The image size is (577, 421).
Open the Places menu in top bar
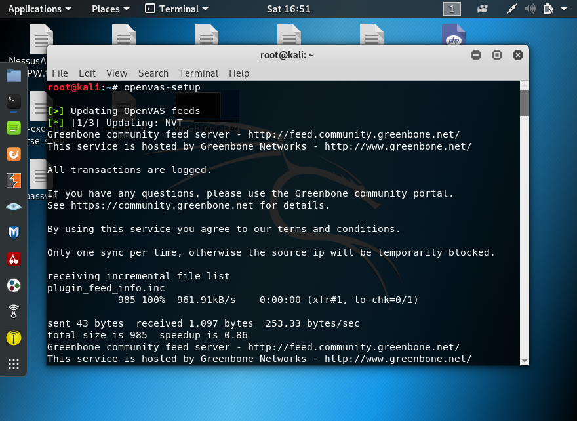(x=110, y=9)
